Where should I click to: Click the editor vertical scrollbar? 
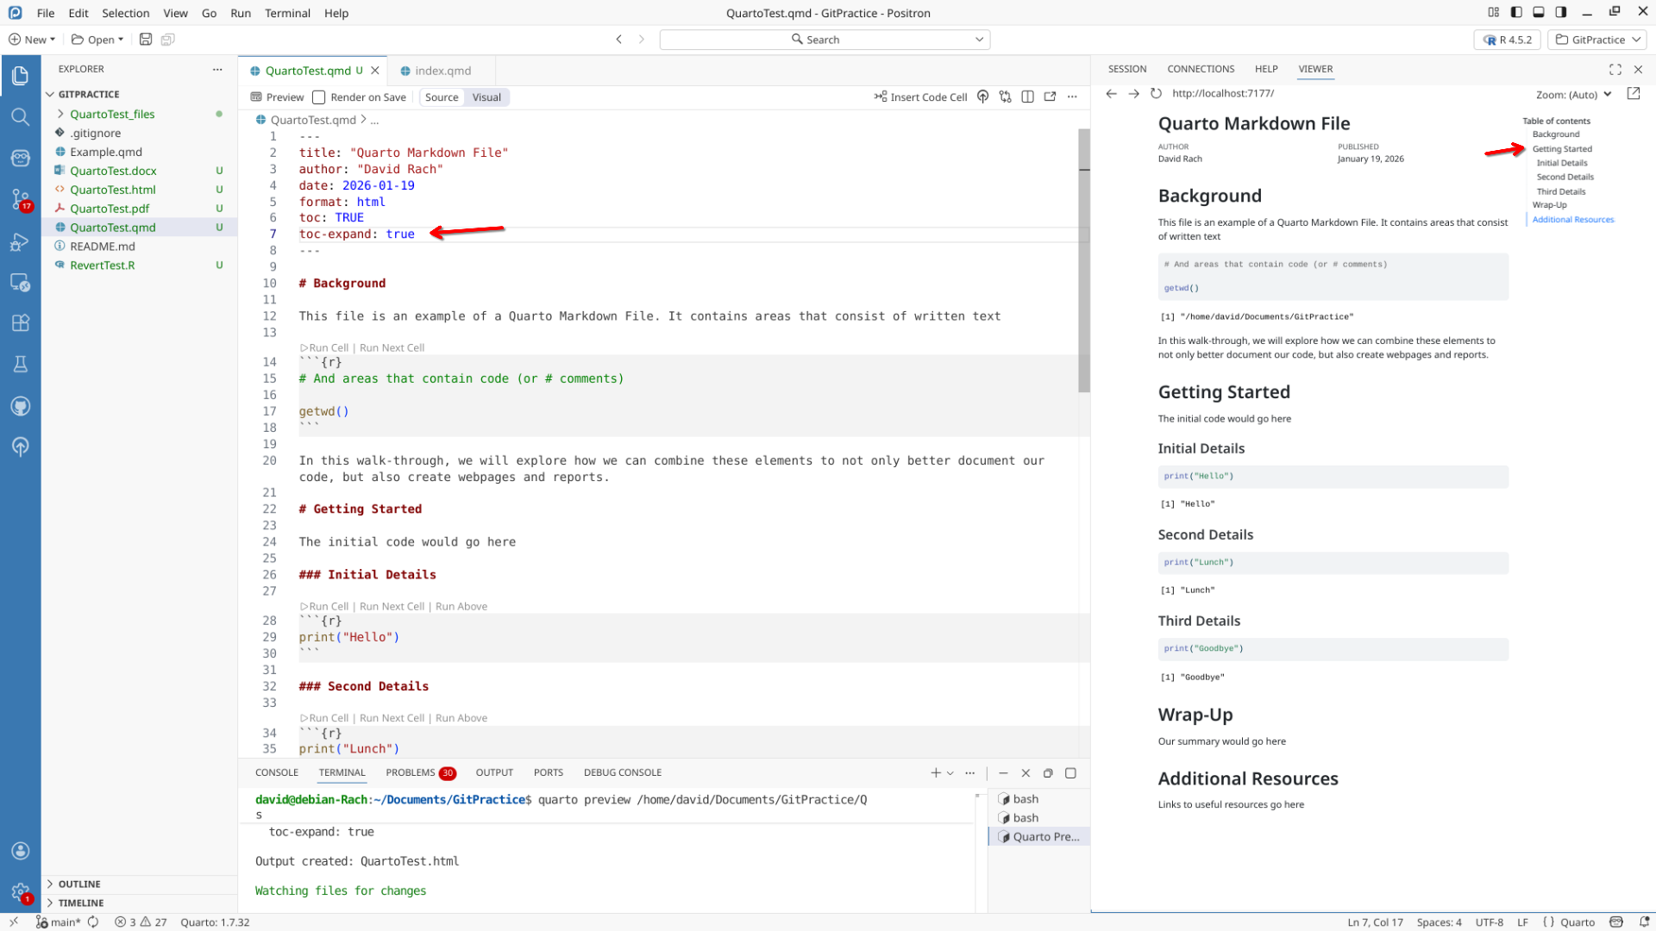click(x=1083, y=260)
